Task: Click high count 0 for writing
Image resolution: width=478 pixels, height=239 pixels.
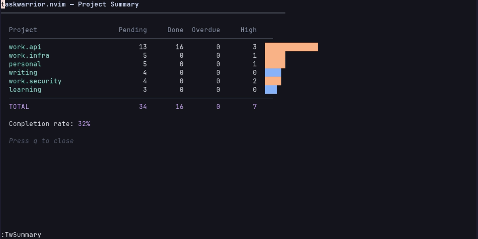Action: tap(255, 72)
